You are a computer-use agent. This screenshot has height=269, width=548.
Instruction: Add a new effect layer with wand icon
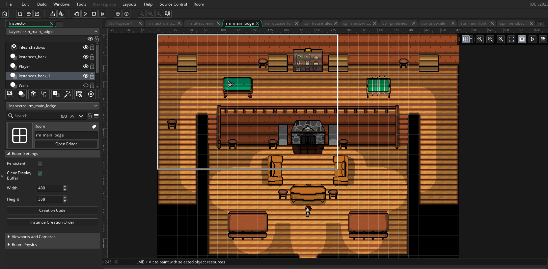[68, 94]
